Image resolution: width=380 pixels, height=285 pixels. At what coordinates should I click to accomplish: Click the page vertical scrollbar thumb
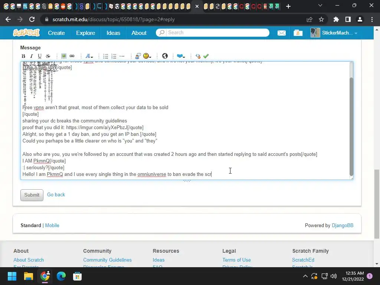(x=377, y=204)
